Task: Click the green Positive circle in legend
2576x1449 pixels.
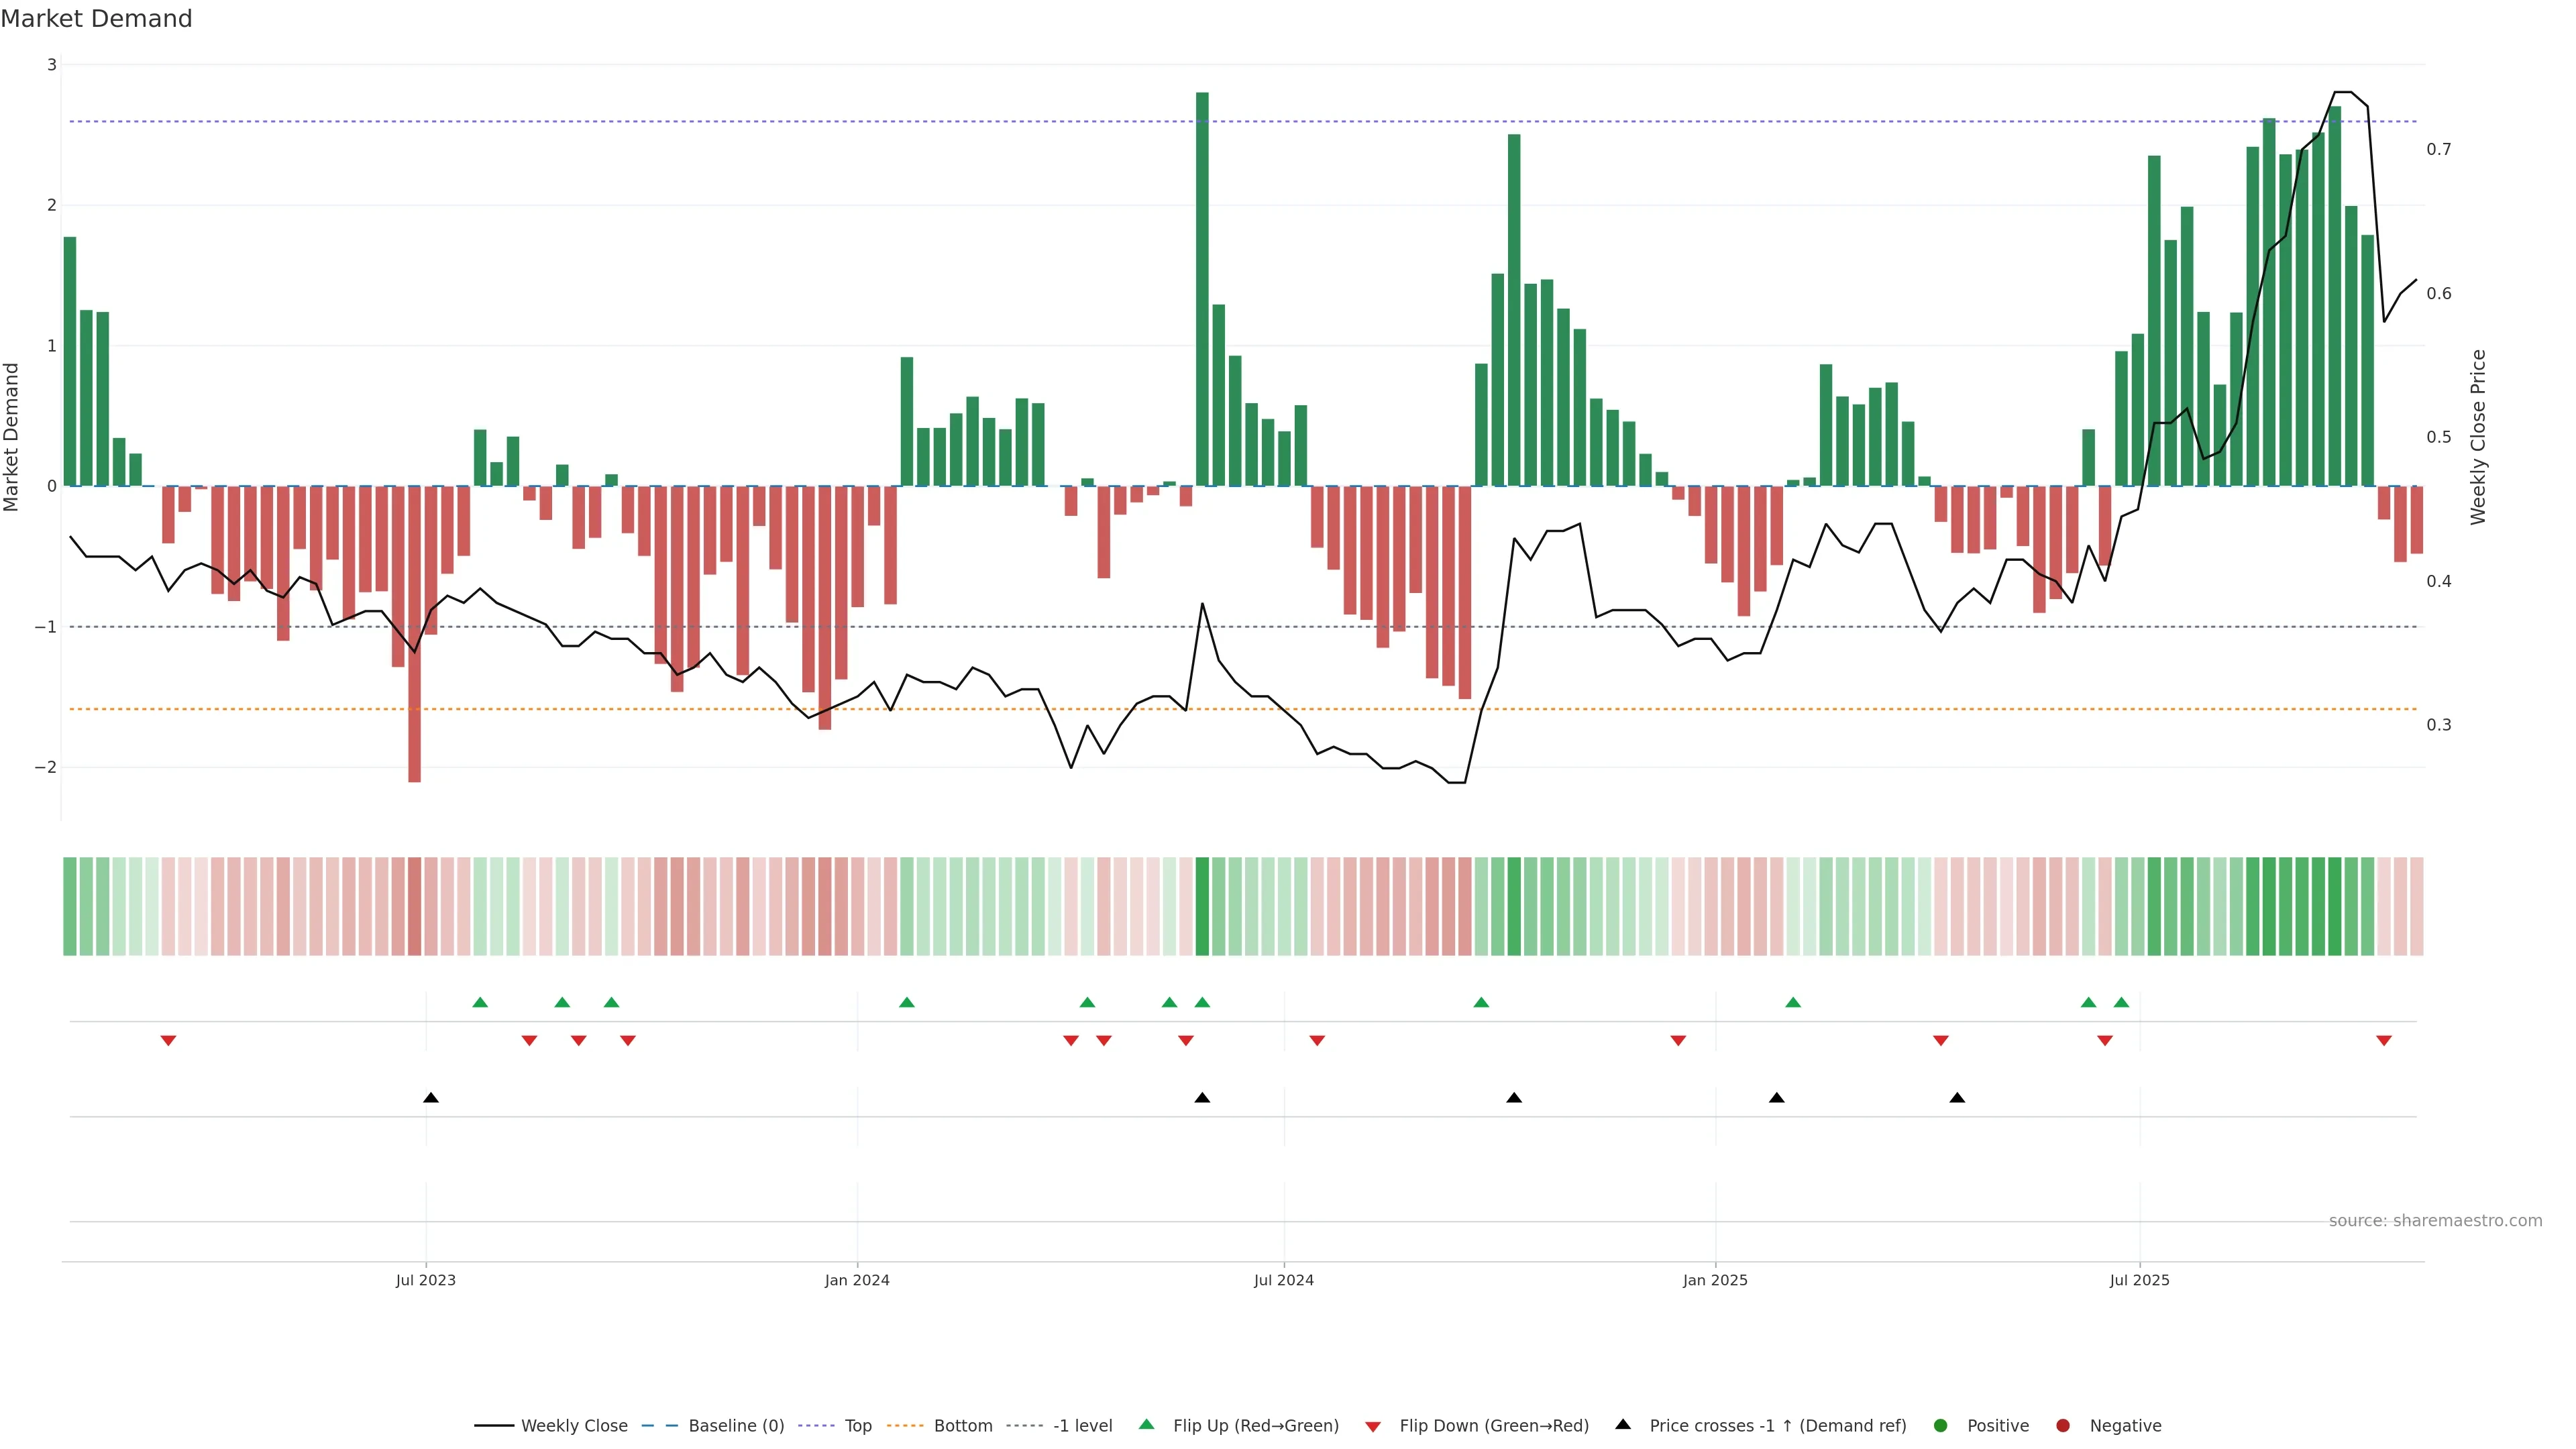Action: tap(1941, 1425)
